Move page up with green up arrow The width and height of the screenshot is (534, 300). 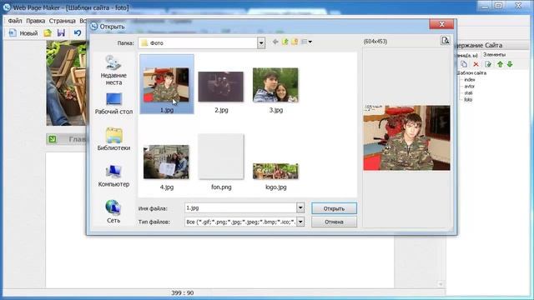[500, 64]
